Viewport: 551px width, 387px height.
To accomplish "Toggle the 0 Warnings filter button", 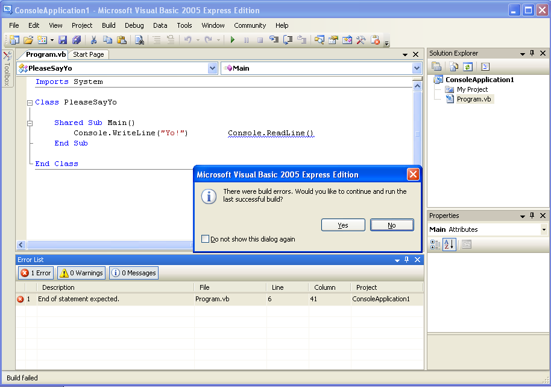I will tap(81, 273).
